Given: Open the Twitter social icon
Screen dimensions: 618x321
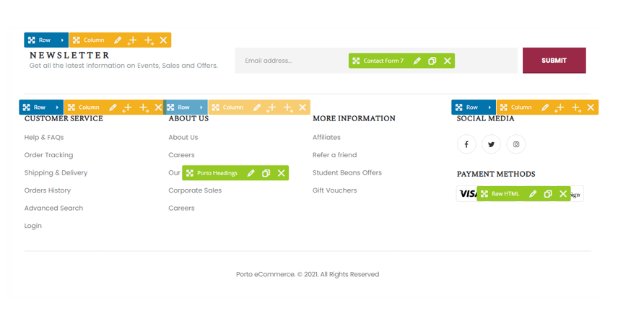Looking at the screenshot, I should pos(491,144).
